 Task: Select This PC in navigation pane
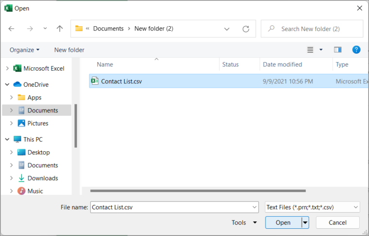point(33,140)
